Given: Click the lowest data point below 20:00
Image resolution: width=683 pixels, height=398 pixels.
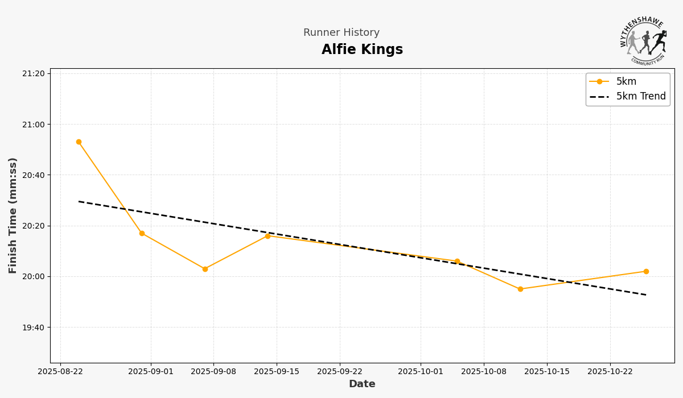Looking at the screenshot, I should pyautogui.click(x=520, y=289).
